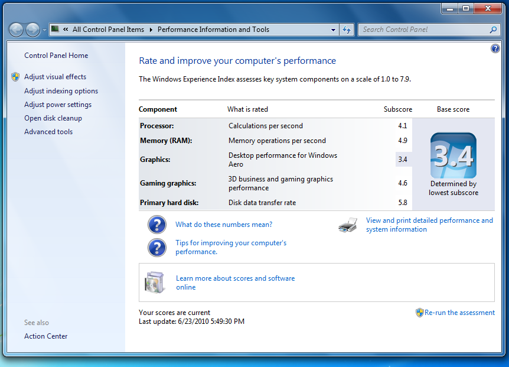
Task: Click the Primary hard disk subscore 5.8
Action: point(403,203)
